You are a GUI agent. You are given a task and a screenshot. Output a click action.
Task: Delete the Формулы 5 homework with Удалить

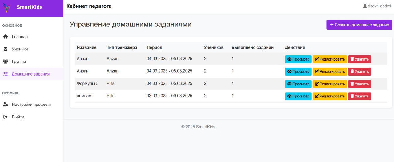(360, 84)
